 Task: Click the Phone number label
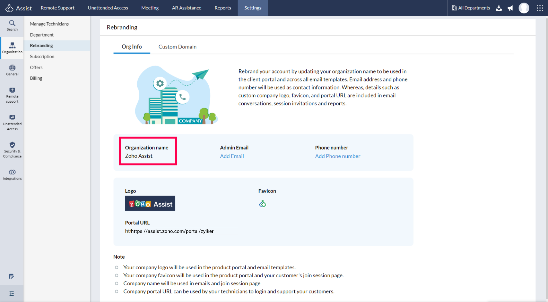tap(332, 148)
